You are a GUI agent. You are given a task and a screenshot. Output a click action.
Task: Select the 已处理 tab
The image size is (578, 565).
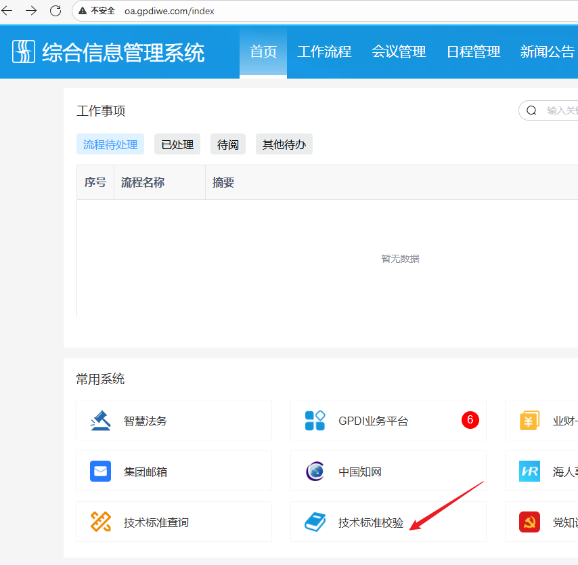[177, 144]
